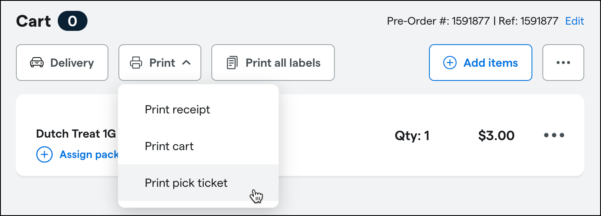Click the car icon on Delivery button
This screenshot has width=601, height=216.
click(x=37, y=63)
